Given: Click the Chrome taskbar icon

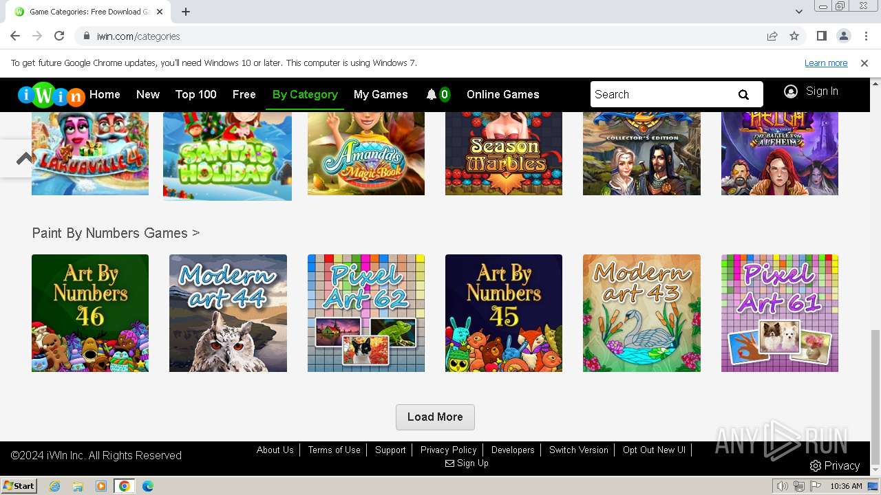Looking at the screenshot, I should click(125, 486).
